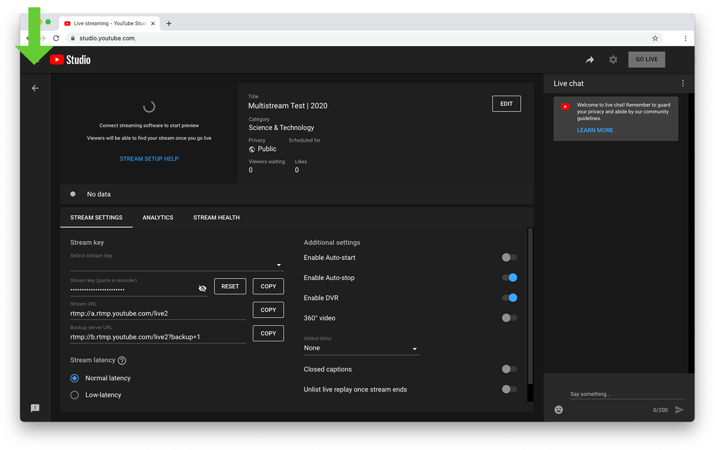Toggle Enable DVR switch
715x450 pixels.
tap(509, 297)
